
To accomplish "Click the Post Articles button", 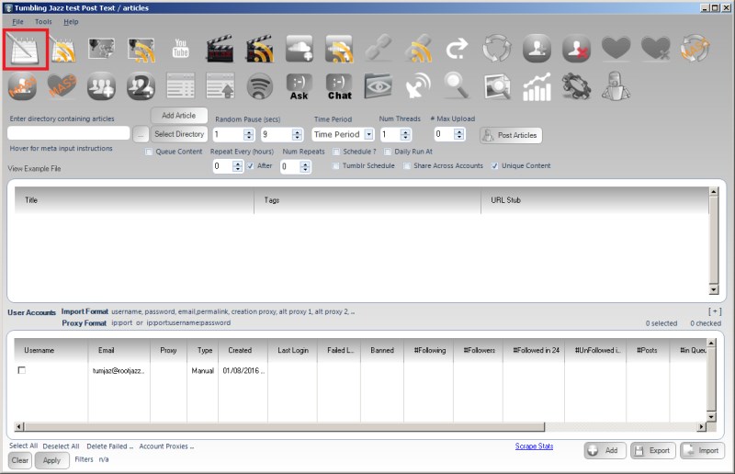I will click(x=511, y=135).
